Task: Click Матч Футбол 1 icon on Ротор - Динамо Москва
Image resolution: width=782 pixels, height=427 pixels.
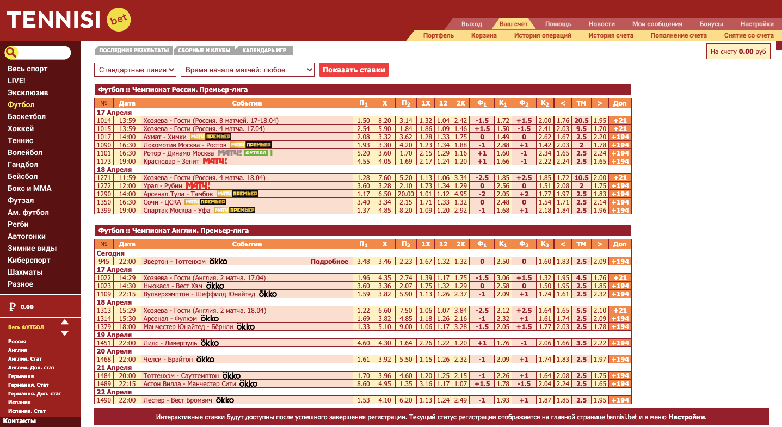Action: tap(244, 153)
